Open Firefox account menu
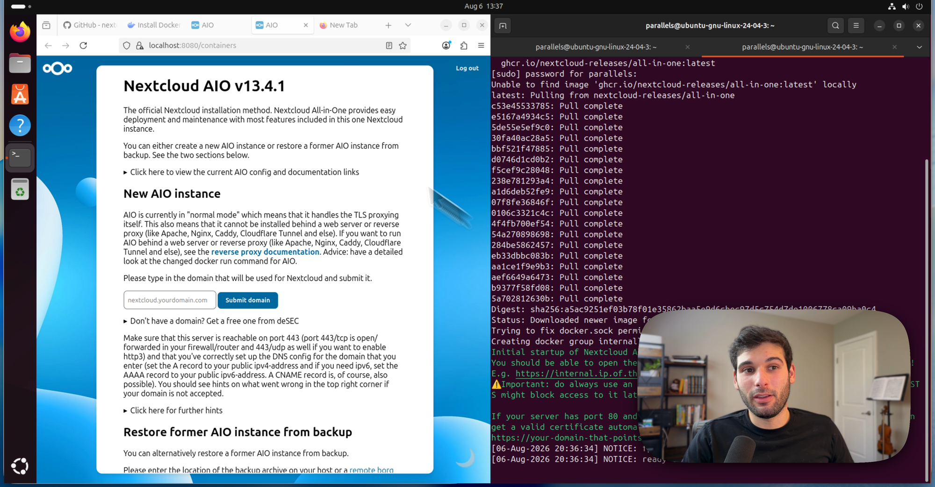Viewport: 935px width, 487px height. tap(446, 45)
